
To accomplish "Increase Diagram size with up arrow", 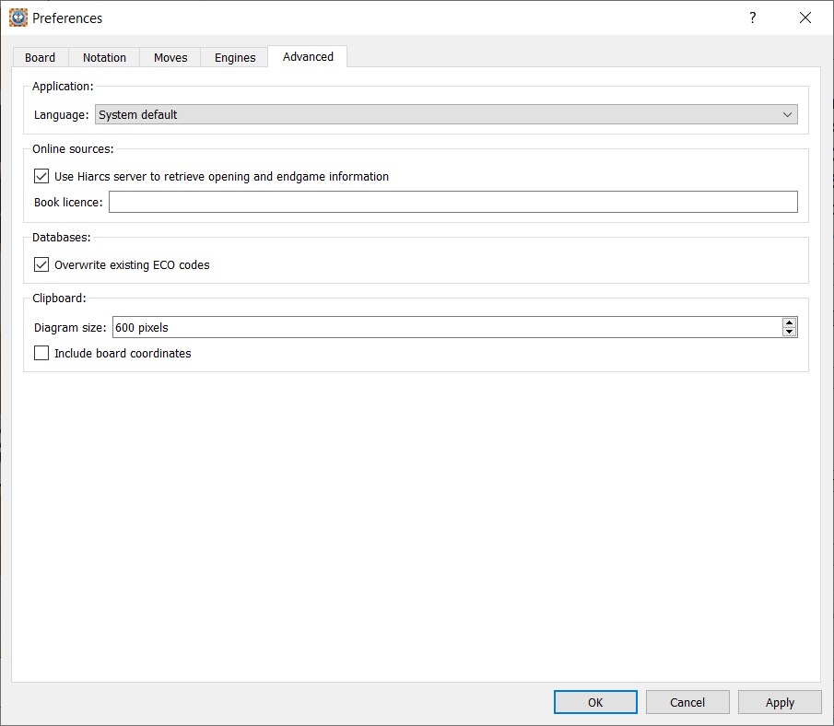I will click(789, 322).
